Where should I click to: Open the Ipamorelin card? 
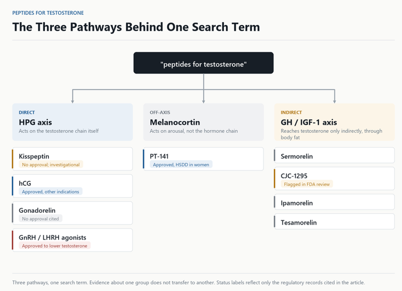(x=334, y=202)
